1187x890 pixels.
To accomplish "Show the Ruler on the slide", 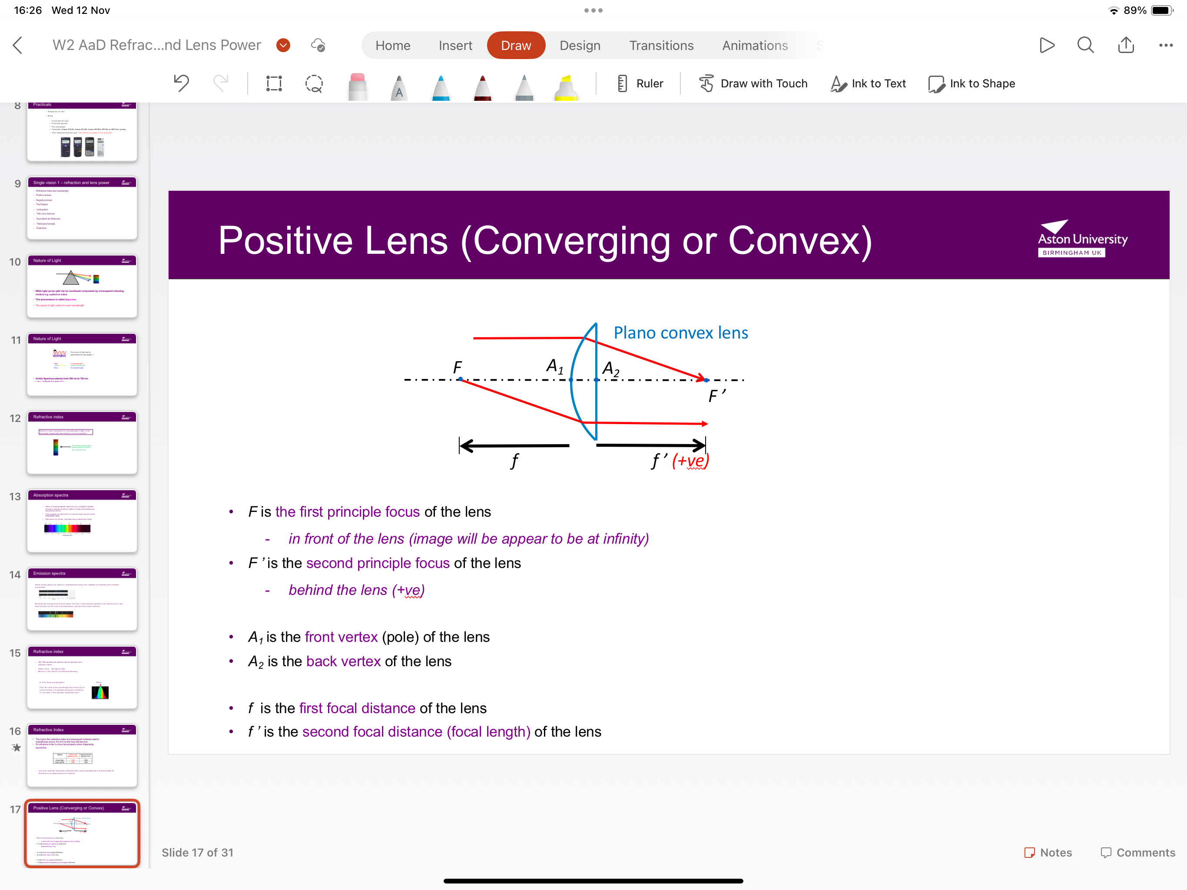I will coord(640,84).
